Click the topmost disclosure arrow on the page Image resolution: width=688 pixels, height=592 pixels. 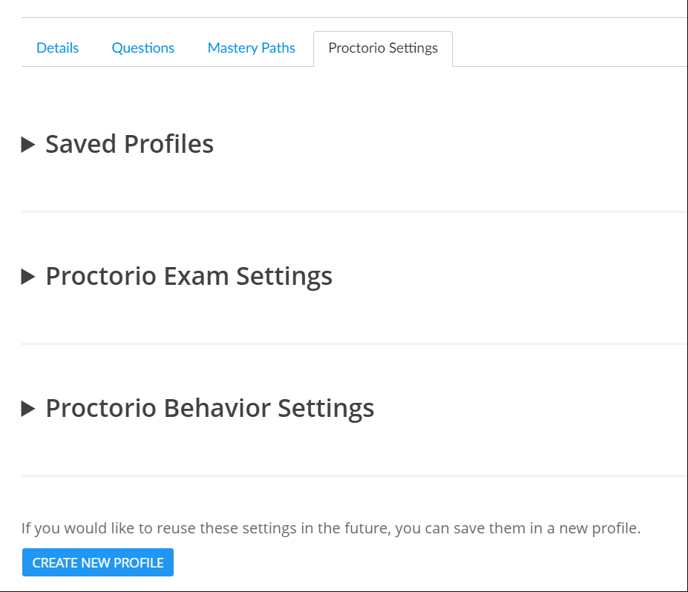[x=28, y=144]
